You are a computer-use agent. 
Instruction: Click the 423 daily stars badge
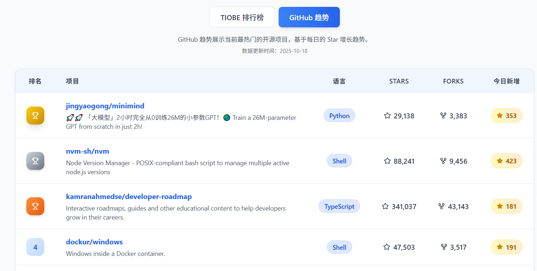pyautogui.click(x=507, y=161)
